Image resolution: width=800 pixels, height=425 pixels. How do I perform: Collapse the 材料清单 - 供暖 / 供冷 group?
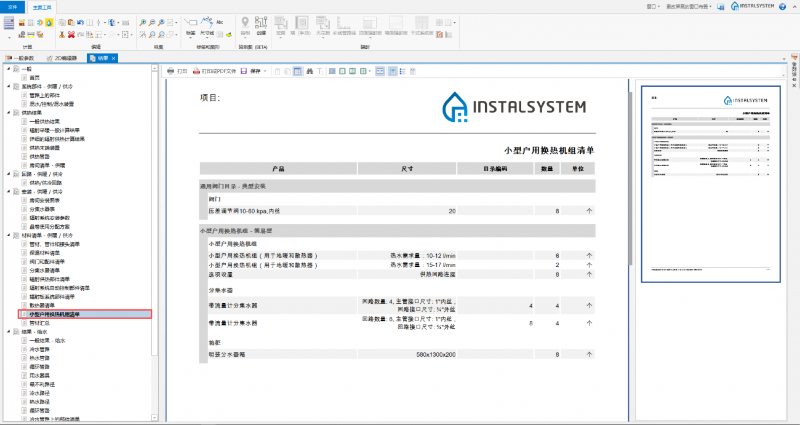click(x=9, y=235)
